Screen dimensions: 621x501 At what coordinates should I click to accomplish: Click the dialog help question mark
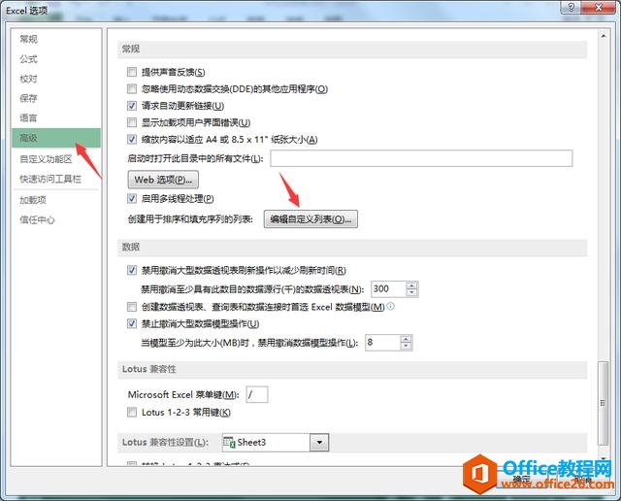pyautogui.click(x=571, y=7)
